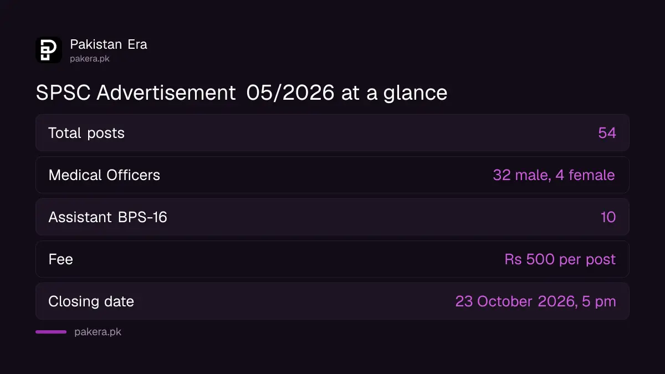Select the Assistant BPS-16 row

[x=332, y=217]
